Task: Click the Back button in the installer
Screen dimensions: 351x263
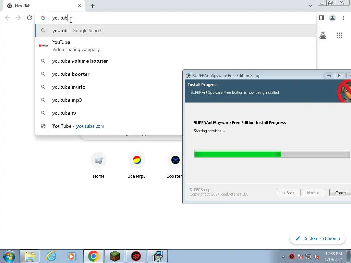Action: [x=289, y=193]
